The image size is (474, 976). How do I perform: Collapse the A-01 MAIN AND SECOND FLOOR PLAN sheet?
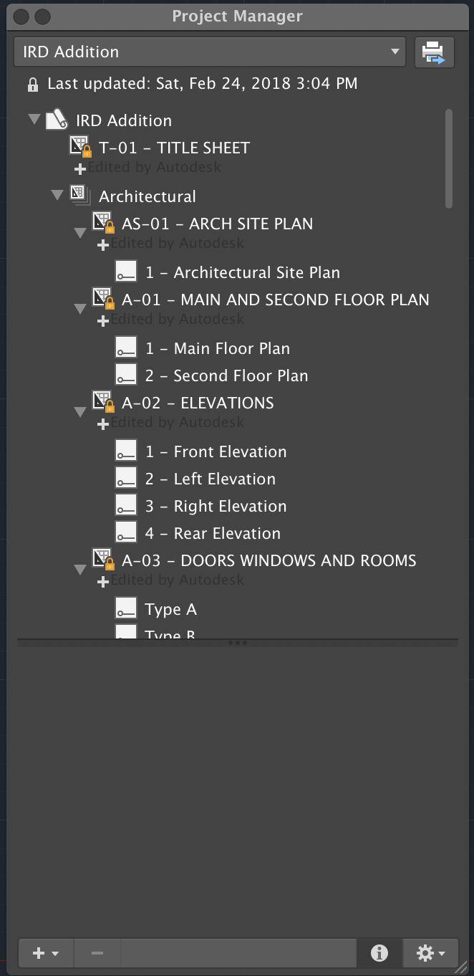80,308
